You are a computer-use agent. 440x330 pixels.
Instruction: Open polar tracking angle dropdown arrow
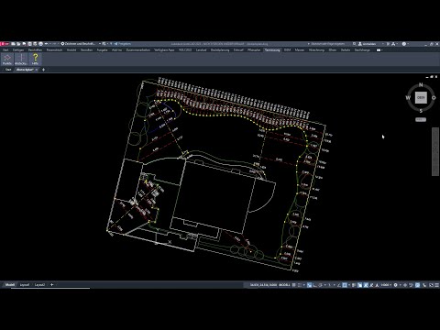(x=325, y=285)
